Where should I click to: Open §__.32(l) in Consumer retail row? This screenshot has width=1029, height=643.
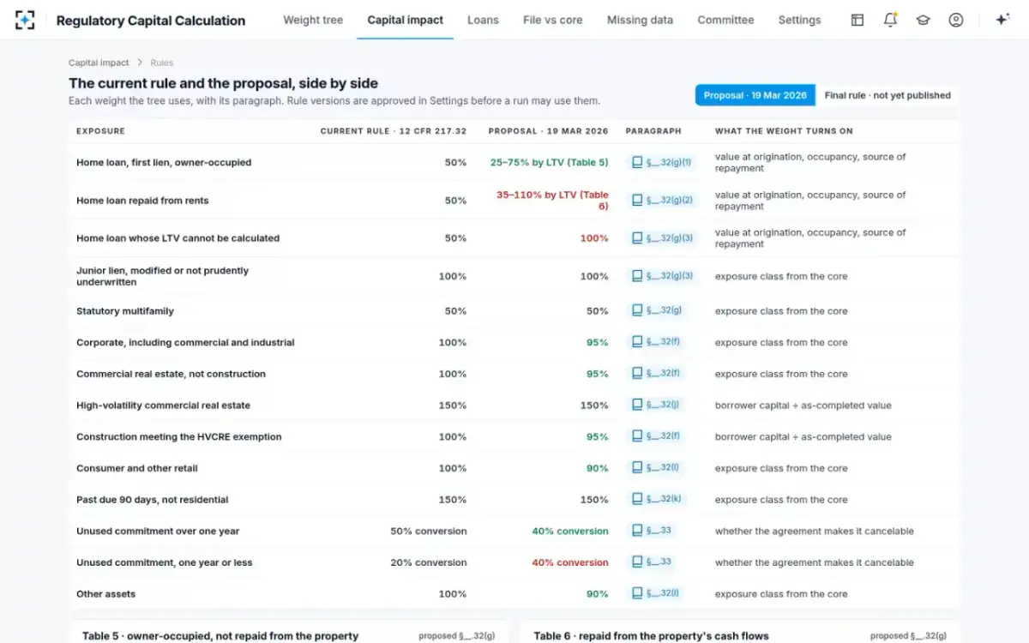click(655, 467)
